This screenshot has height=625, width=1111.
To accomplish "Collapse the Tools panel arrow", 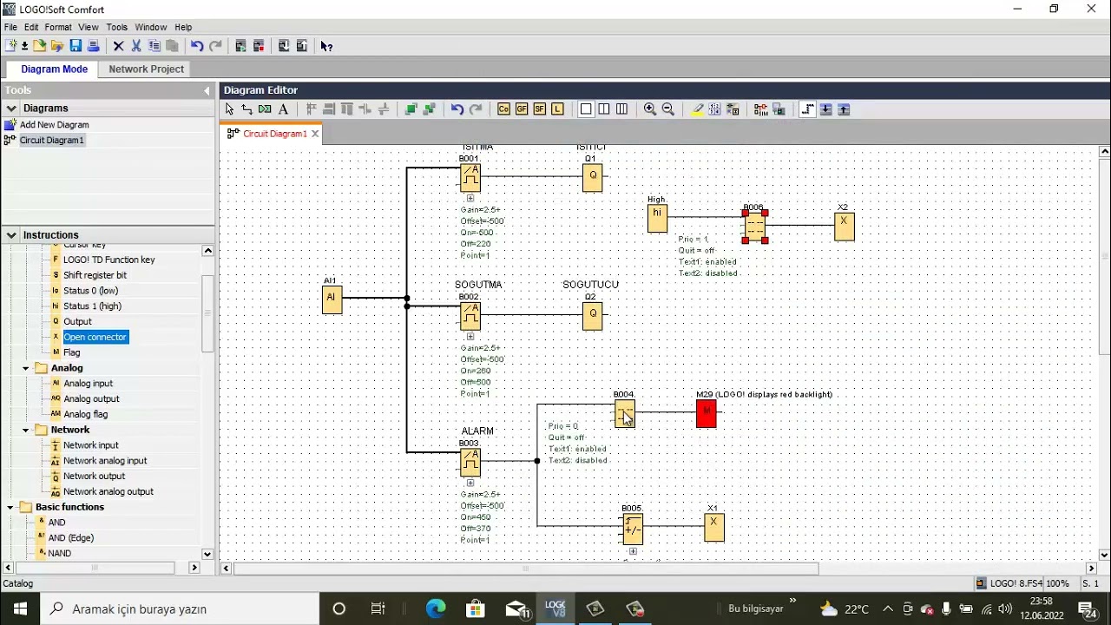I will 207,90.
